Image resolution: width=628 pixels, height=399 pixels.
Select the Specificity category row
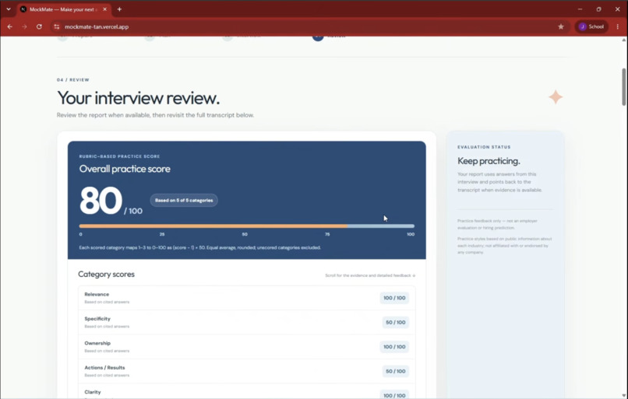(247, 322)
